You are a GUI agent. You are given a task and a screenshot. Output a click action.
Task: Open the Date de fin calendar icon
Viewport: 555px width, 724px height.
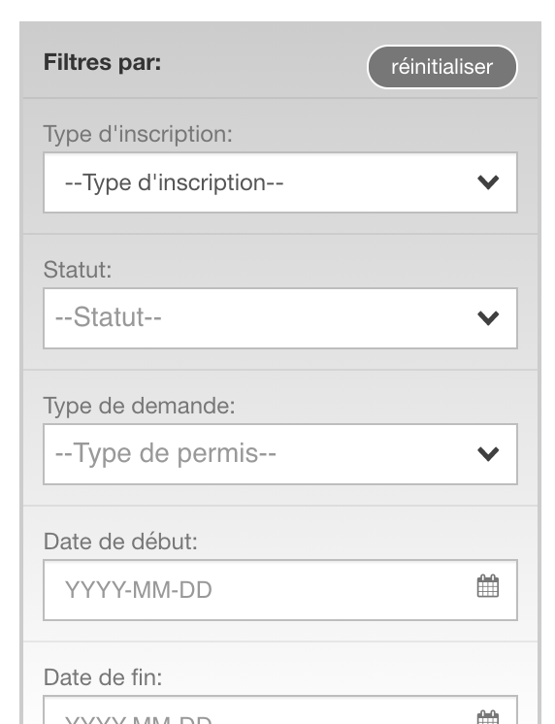tap(488, 717)
